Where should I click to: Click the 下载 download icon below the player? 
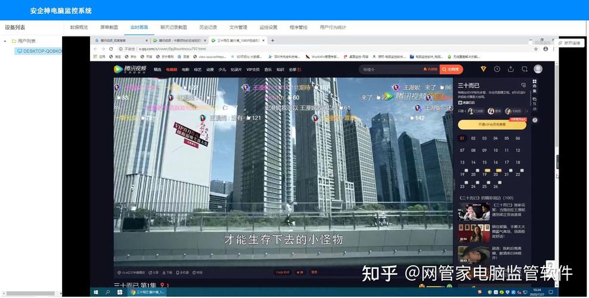tap(168, 272)
